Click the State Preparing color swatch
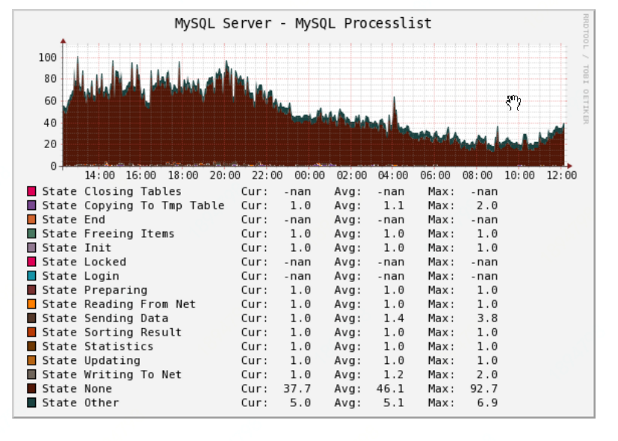The width and height of the screenshot is (618, 441). click(32, 290)
